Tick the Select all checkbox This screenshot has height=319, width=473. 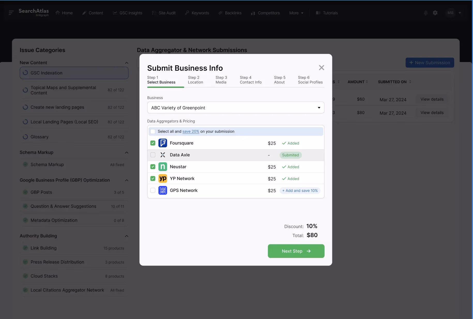[x=153, y=132]
